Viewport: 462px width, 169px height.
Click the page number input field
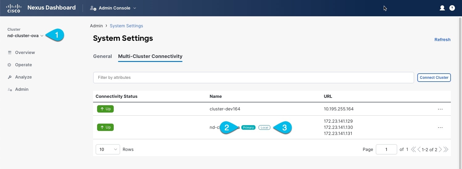(386, 149)
